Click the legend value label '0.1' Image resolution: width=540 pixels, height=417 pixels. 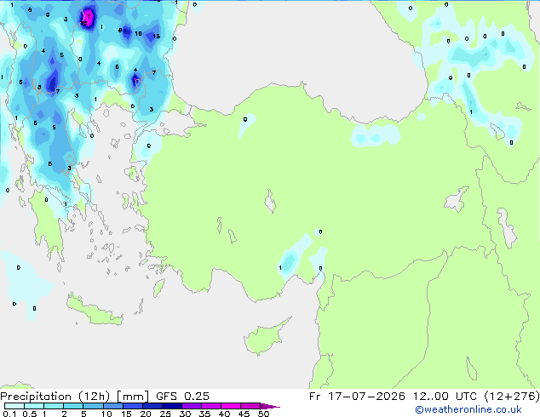[9, 414]
